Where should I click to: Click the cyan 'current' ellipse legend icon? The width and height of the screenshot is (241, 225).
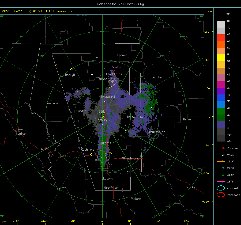click(x=221, y=188)
